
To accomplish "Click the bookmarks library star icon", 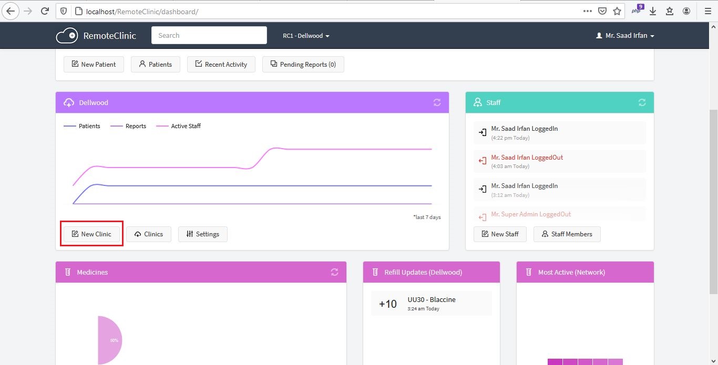I will point(670,11).
